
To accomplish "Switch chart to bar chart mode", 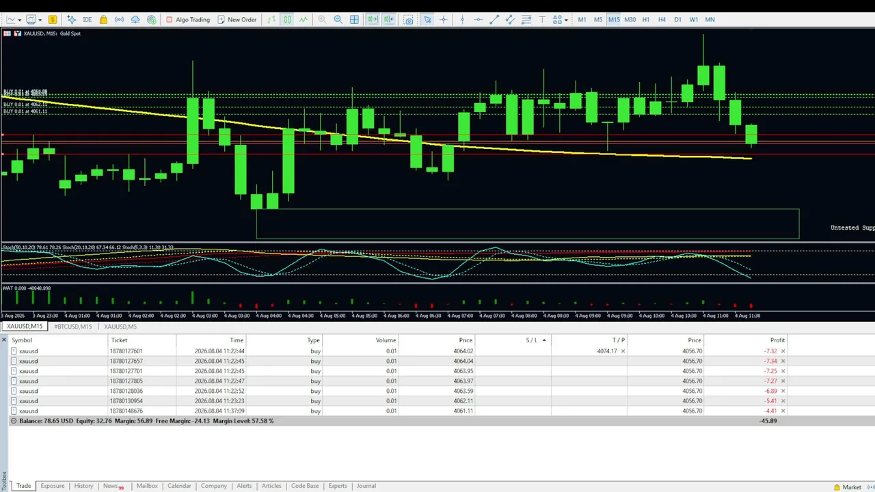I will click(271, 20).
